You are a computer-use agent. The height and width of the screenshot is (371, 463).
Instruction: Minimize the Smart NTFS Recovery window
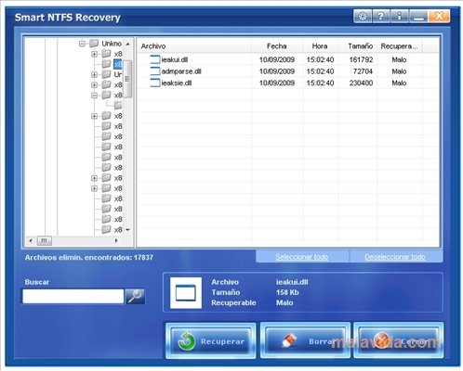click(x=418, y=16)
